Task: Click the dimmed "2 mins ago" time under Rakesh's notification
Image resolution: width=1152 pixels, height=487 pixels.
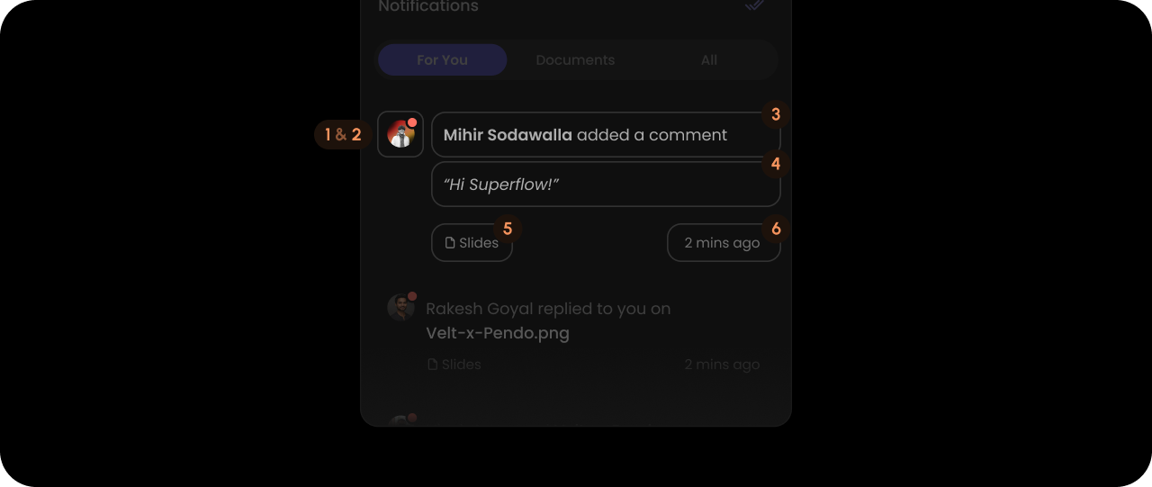Action: pyautogui.click(x=722, y=365)
